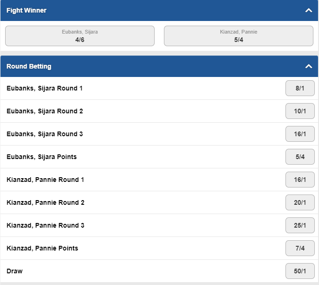Click the Fight Winner header title

coord(27,10)
